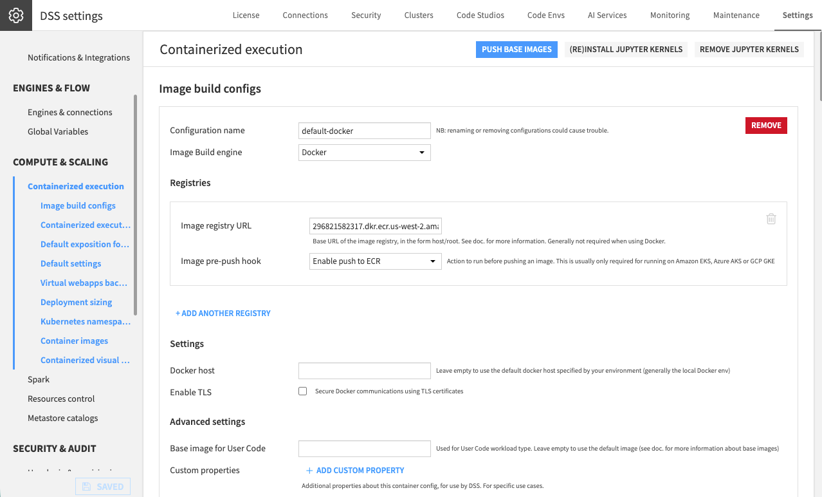Go to the Code Envs tab
The height and width of the screenshot is (497, 822).
(x=546, y=15)
